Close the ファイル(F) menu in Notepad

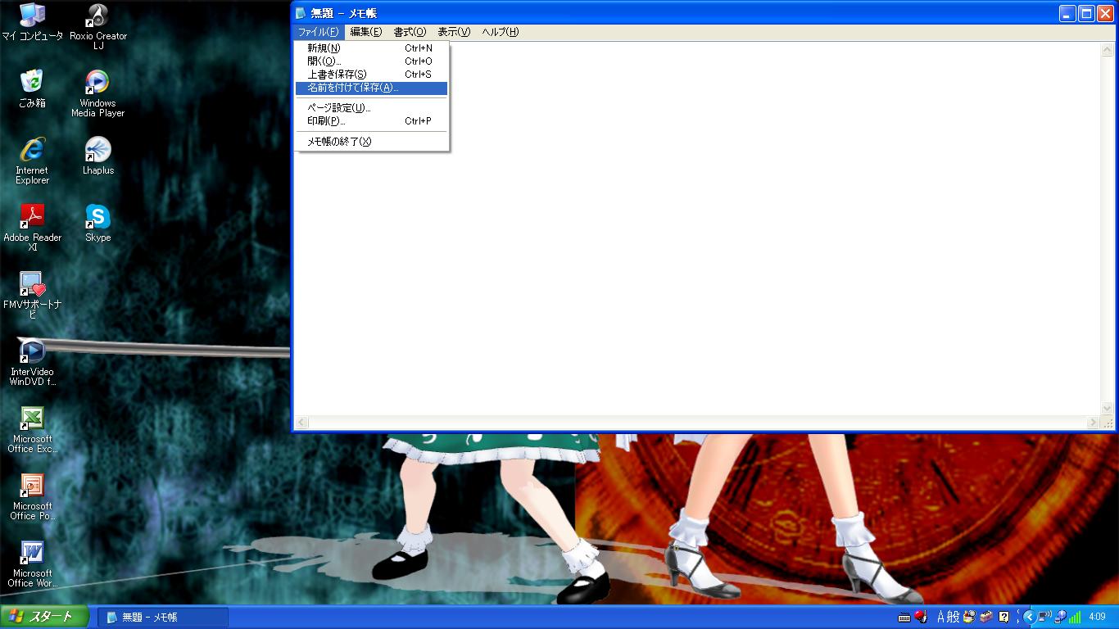pyautogui.click(x=318, y=32)
